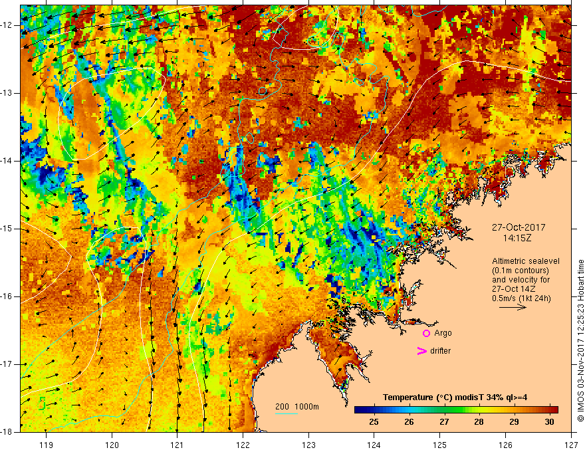
Task: Click longitude axis label '121'
Action: click(x=177, y=445)
